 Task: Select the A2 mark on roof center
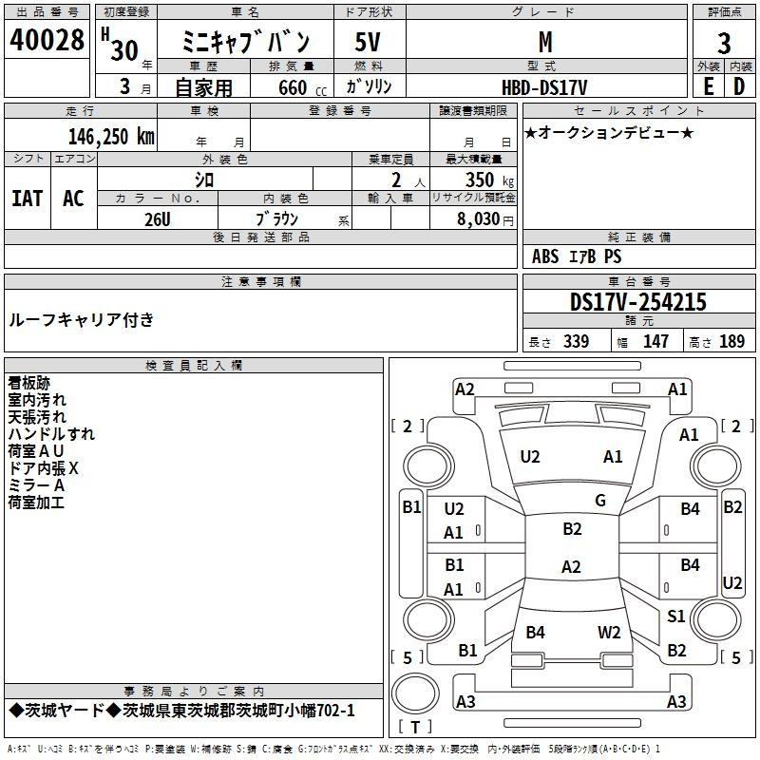tap(570, 567)
